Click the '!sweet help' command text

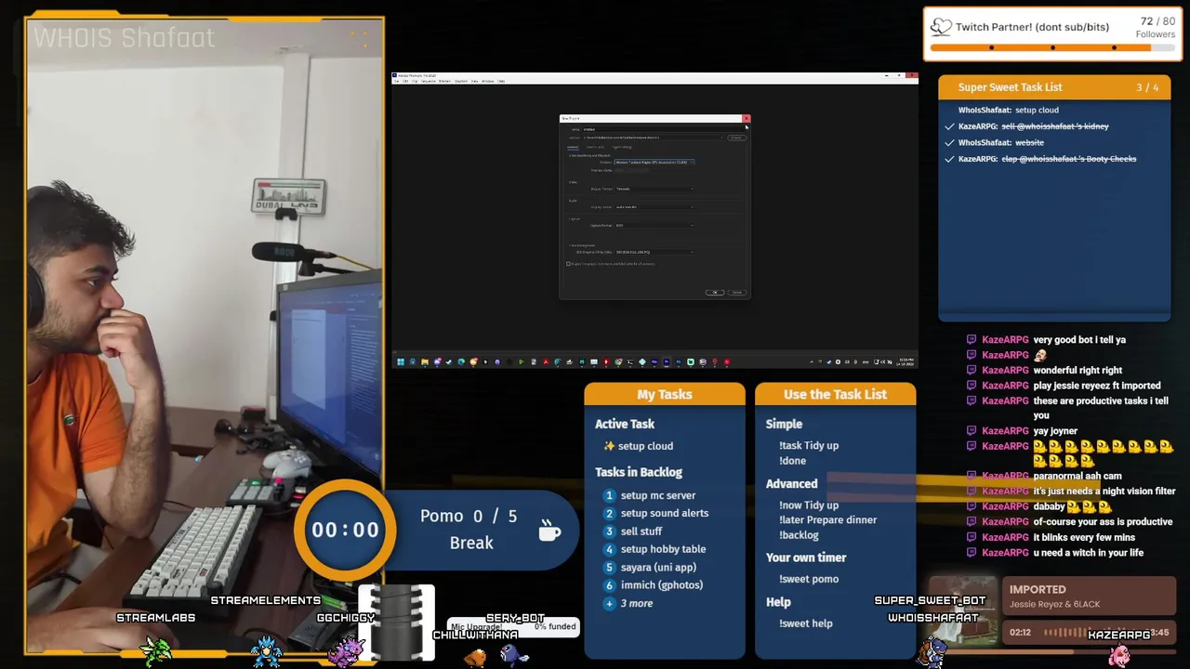806,623
